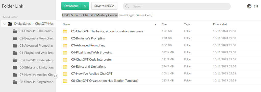This screenshot has height=92, width=261.
Task: Open the 04-Plugins and Web Browsing row in the file list
Action: [x=161, y=52]
